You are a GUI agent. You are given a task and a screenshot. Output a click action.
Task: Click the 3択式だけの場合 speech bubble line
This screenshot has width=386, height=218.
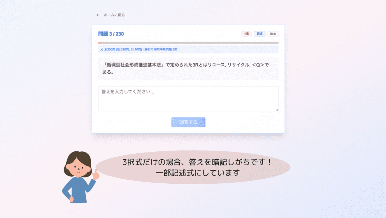(x=197, y=162)
